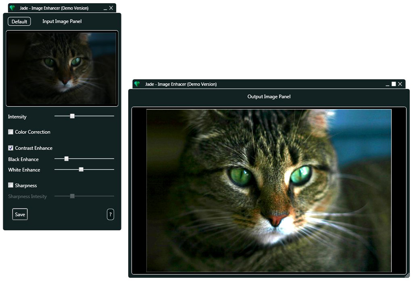The height and width of the screenshot is (281, 413).
Task: Close the input panel window
Action: point(111,8)
